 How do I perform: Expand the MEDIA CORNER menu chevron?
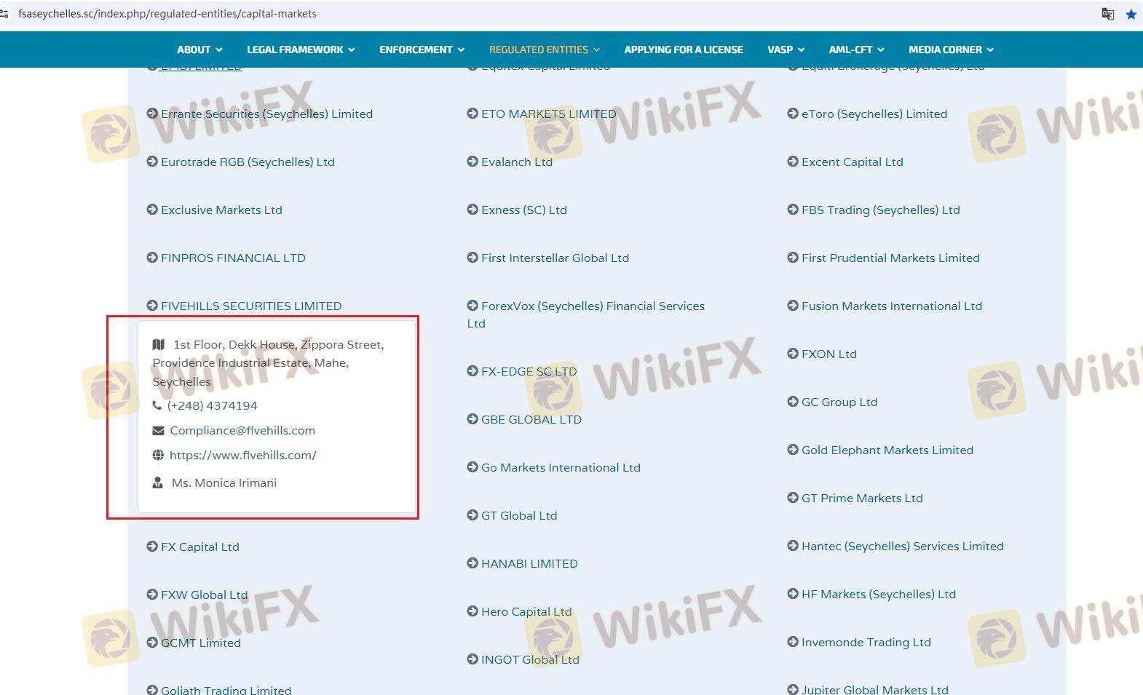point(990,50)
